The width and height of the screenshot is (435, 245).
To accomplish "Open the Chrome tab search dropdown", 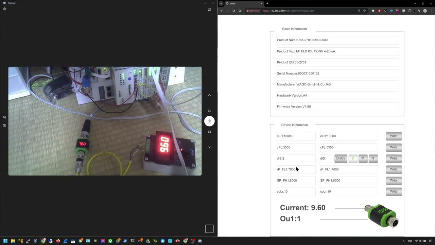I will [221, 3].
